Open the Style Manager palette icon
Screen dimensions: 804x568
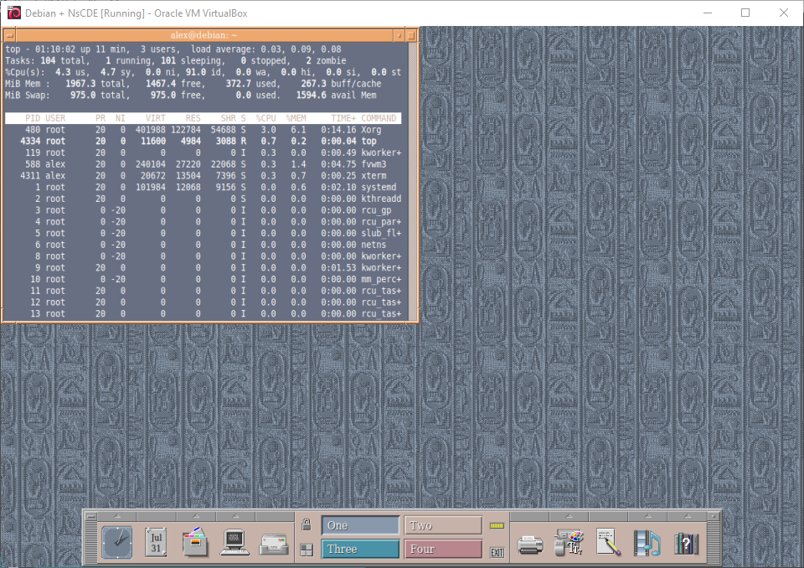(569, 542)
